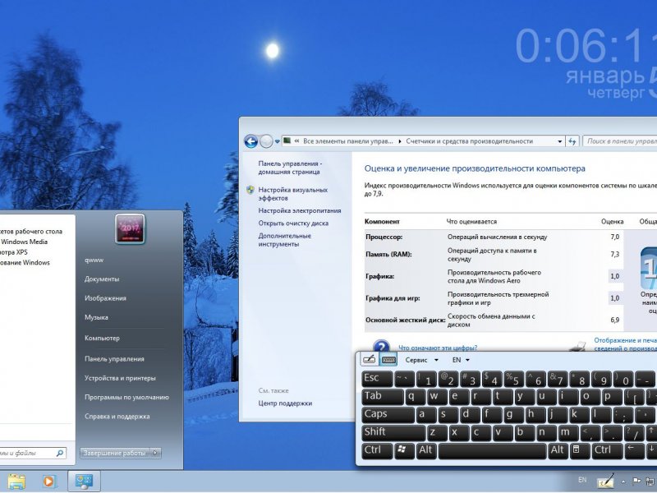Open Панель управления from the Start menu
This screenshot has height=493, width=657.
pos(114,359)
